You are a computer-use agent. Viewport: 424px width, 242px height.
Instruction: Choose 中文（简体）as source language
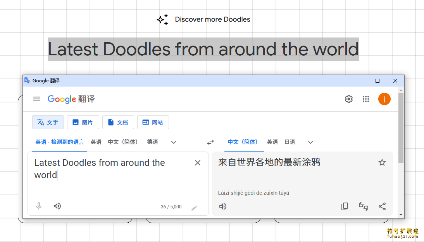point(124,142)
